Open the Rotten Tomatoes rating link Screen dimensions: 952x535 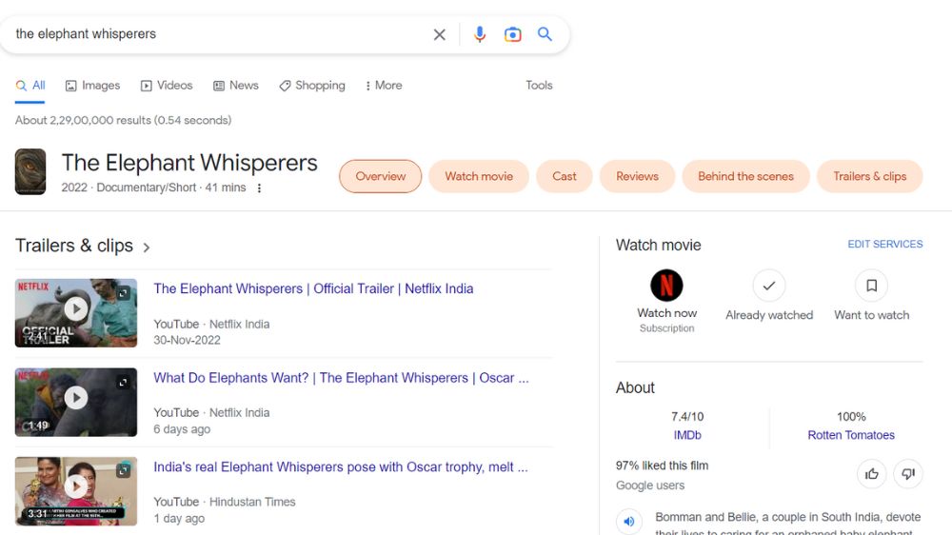850,435
